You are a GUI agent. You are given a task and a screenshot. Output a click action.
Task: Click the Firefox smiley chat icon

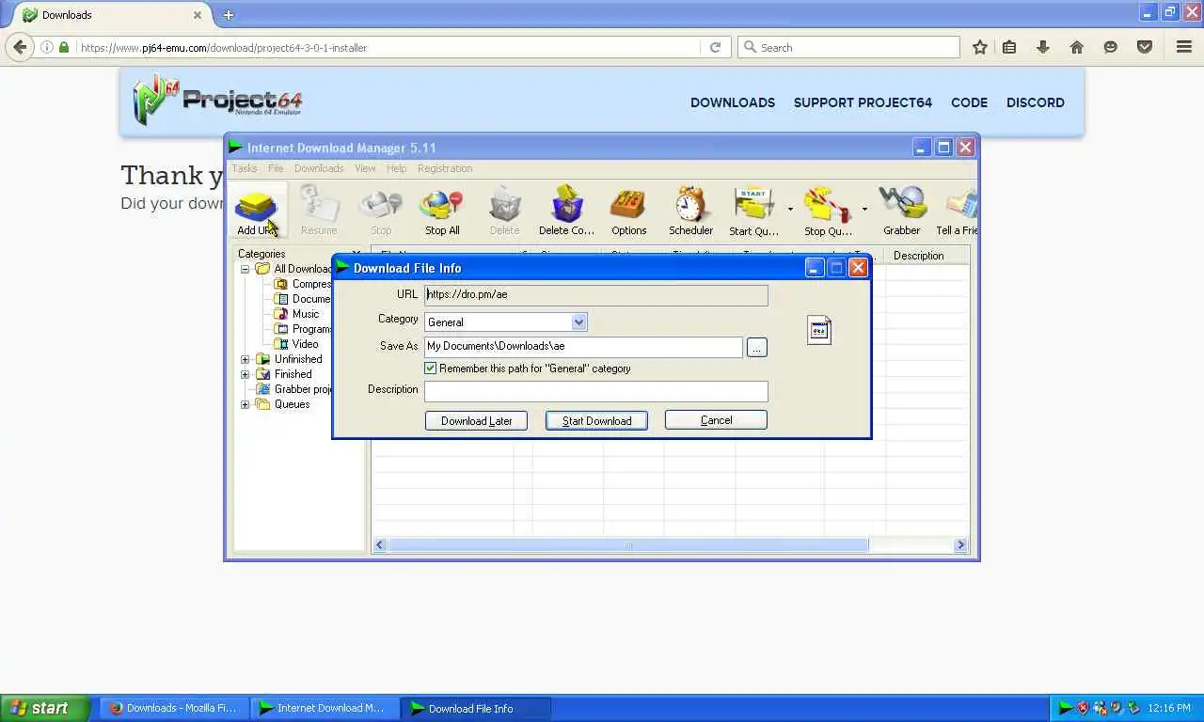pyautogui.click(x=1111, y=47)
